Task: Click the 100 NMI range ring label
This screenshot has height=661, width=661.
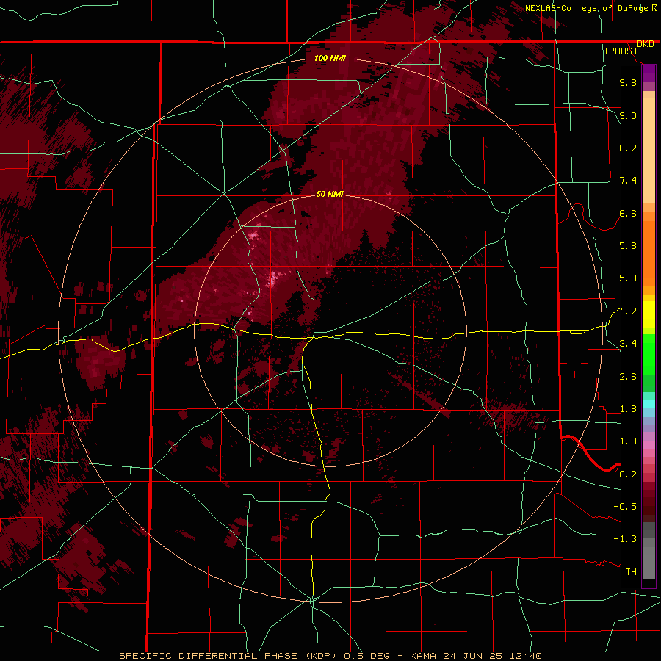Action: (330, 58)
